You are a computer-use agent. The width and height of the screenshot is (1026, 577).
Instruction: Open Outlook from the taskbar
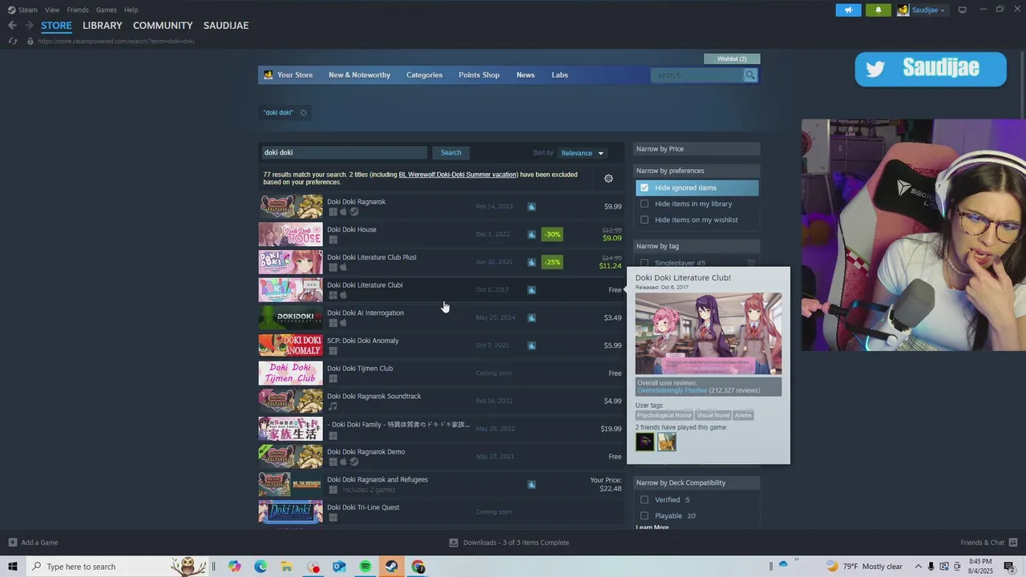tap(339, 567)
